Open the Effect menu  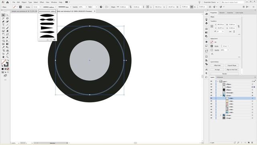click(42, 2)
